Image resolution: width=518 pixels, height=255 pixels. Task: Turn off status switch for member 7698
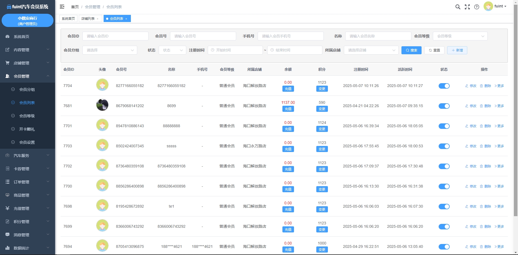(444, 207)
